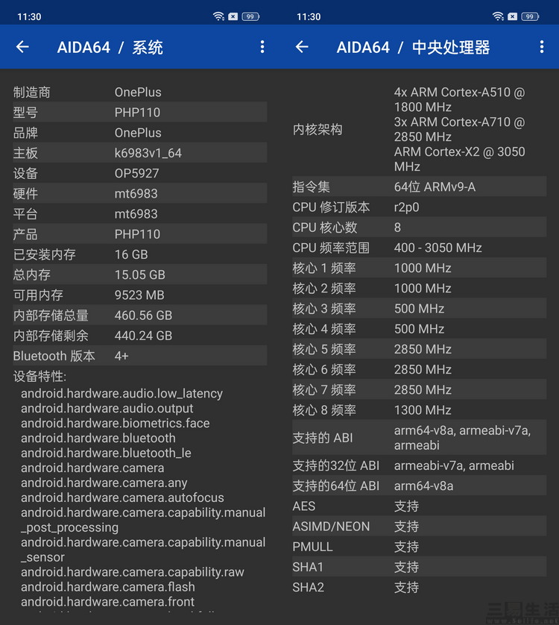559x625 pixels.
Task: Select the 支持的32位 ABI row
Action: pos(419,465)
